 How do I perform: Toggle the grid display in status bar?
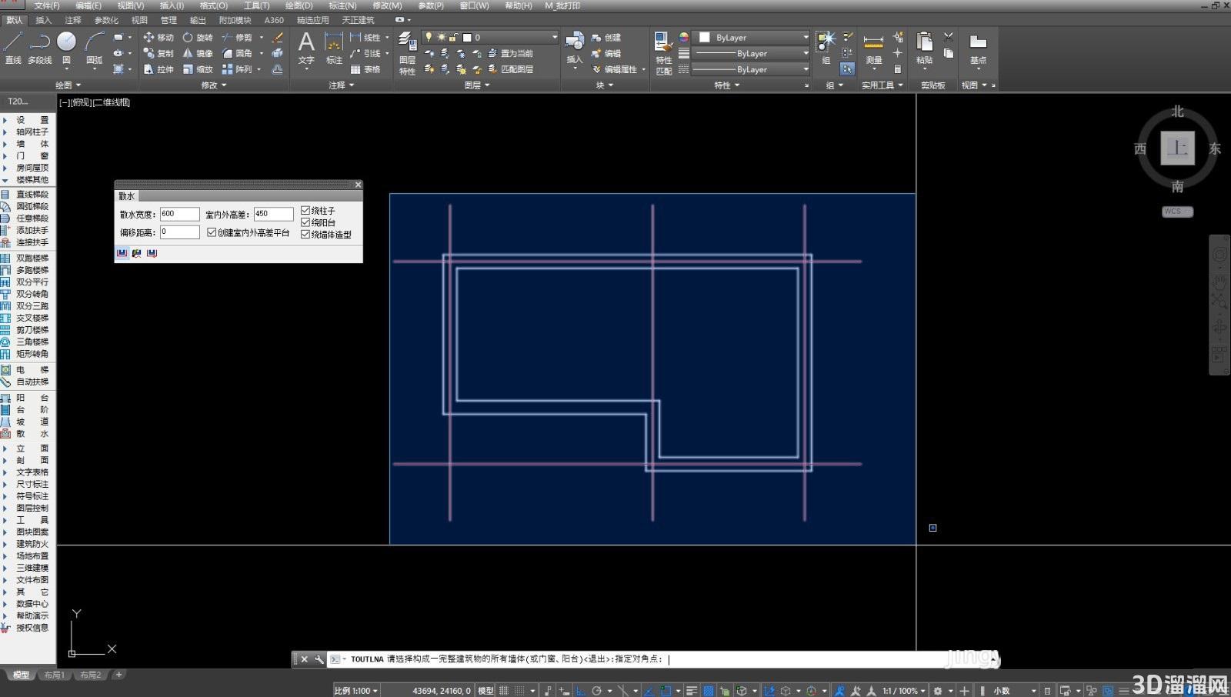[x=504, y=691]
